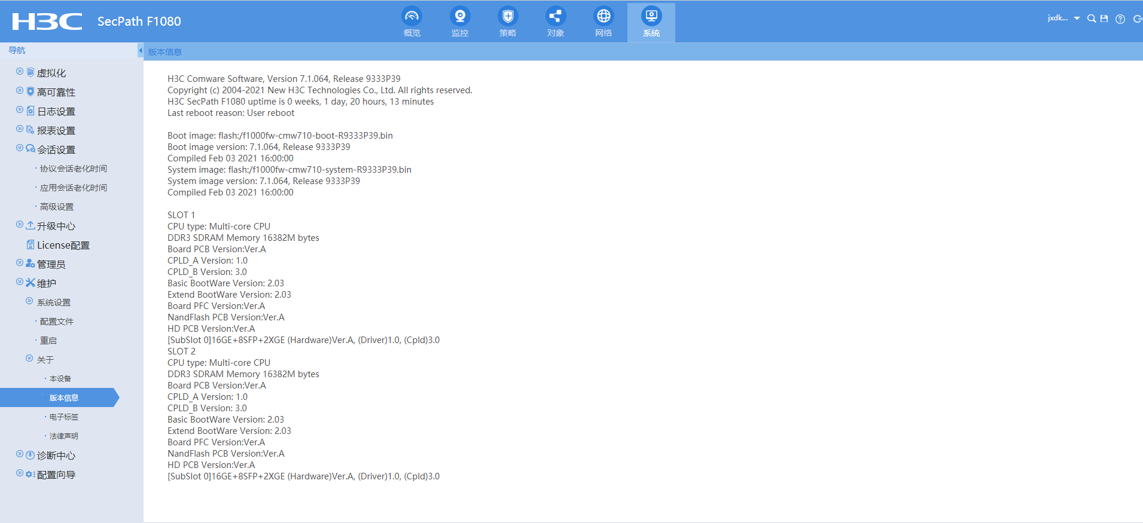Click the SecPath F1080 product title
Viewport: 1143px width, 523px height.
139,22
